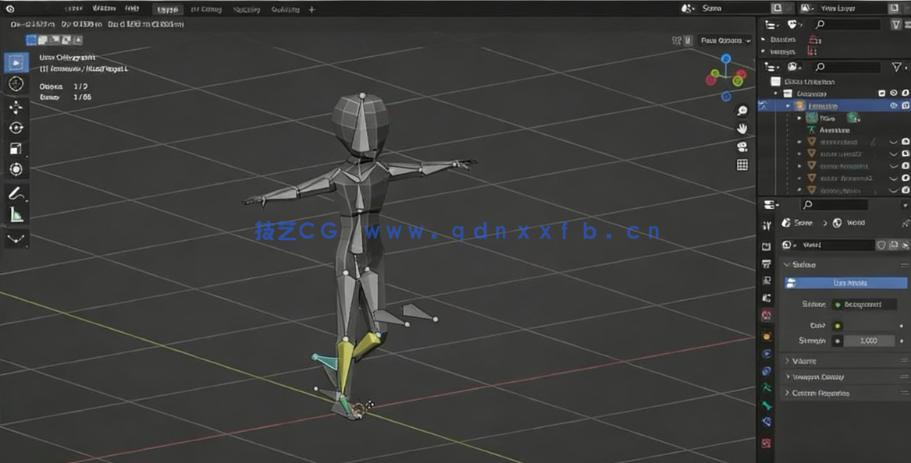This screenshot has height=463, width=911.
Task: Toggle the fake user shield on the World datablock
Action: (x=881, y=244)
